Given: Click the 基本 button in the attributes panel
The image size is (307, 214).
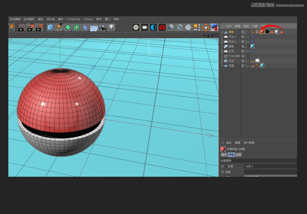Looking at the screenshot, I should coord(224,154).
